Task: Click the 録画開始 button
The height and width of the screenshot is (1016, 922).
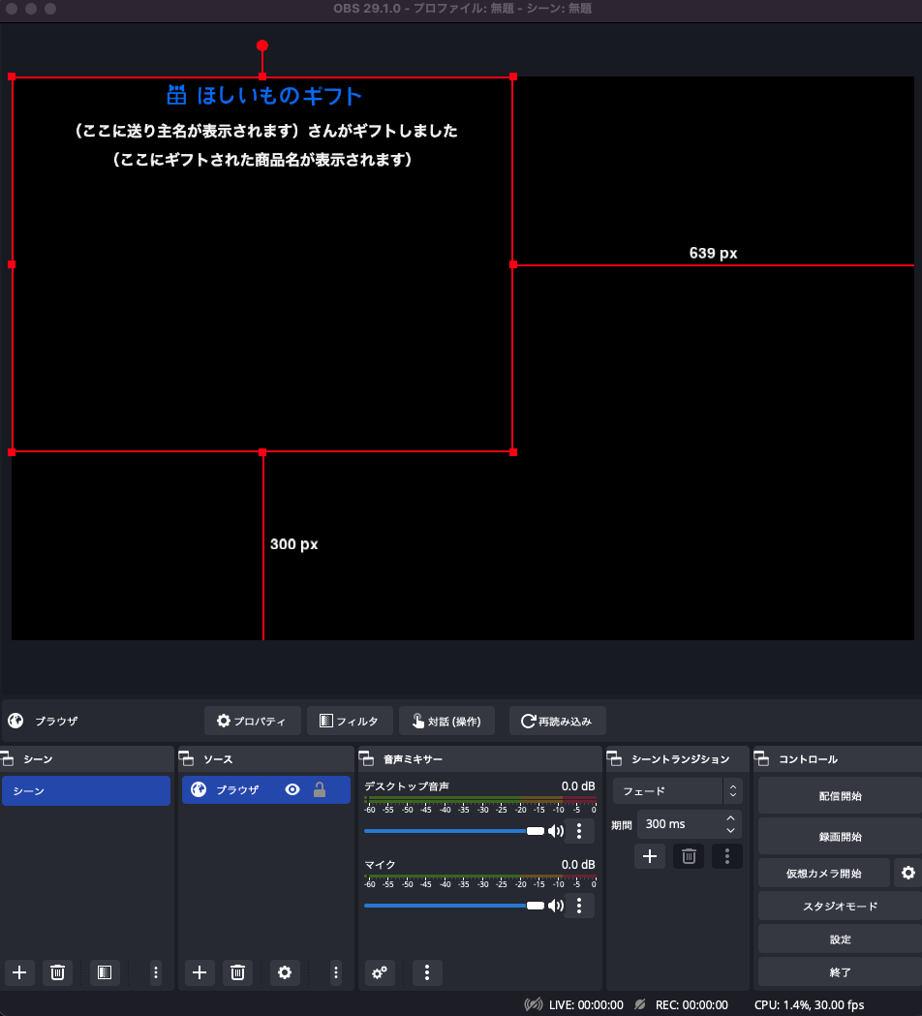Action: pos(839,836)
